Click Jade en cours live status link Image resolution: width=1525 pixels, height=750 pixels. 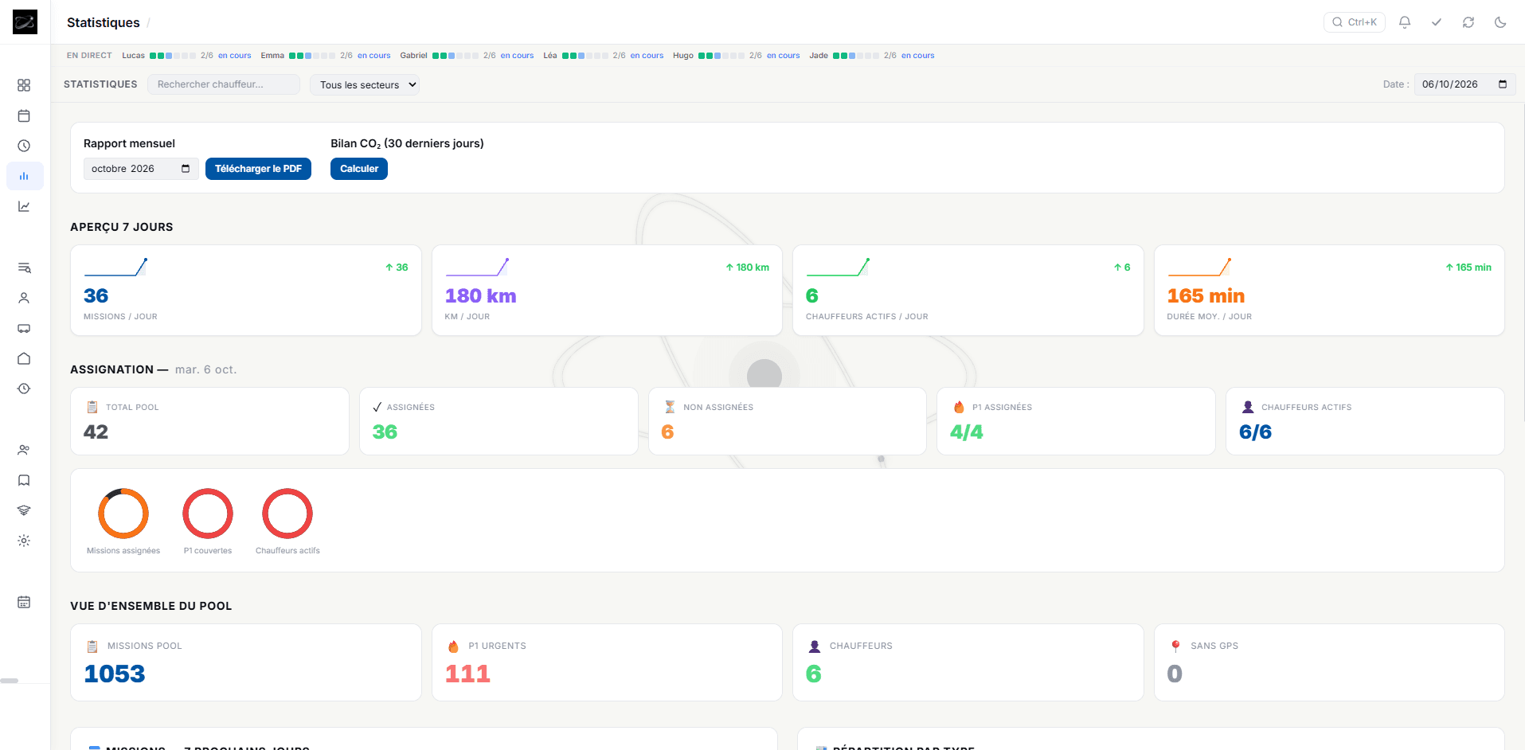click(917, 56)
